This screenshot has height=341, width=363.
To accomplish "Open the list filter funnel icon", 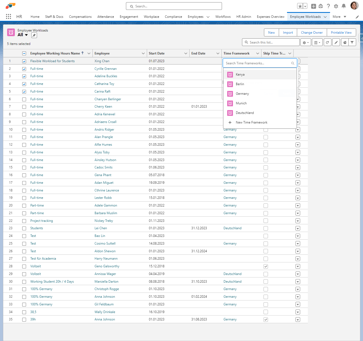I will pos(352,42).
